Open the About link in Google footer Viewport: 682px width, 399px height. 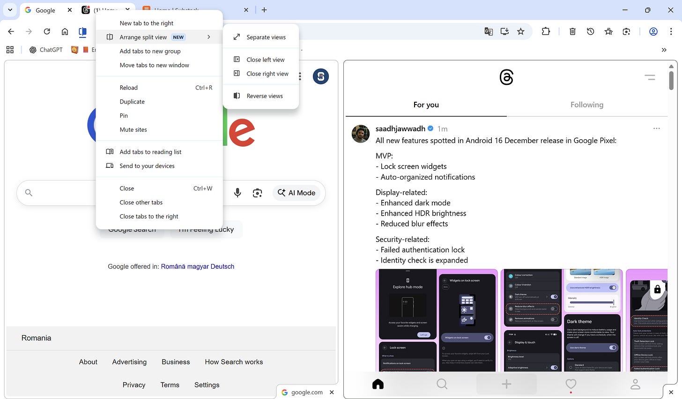[88, 362]
